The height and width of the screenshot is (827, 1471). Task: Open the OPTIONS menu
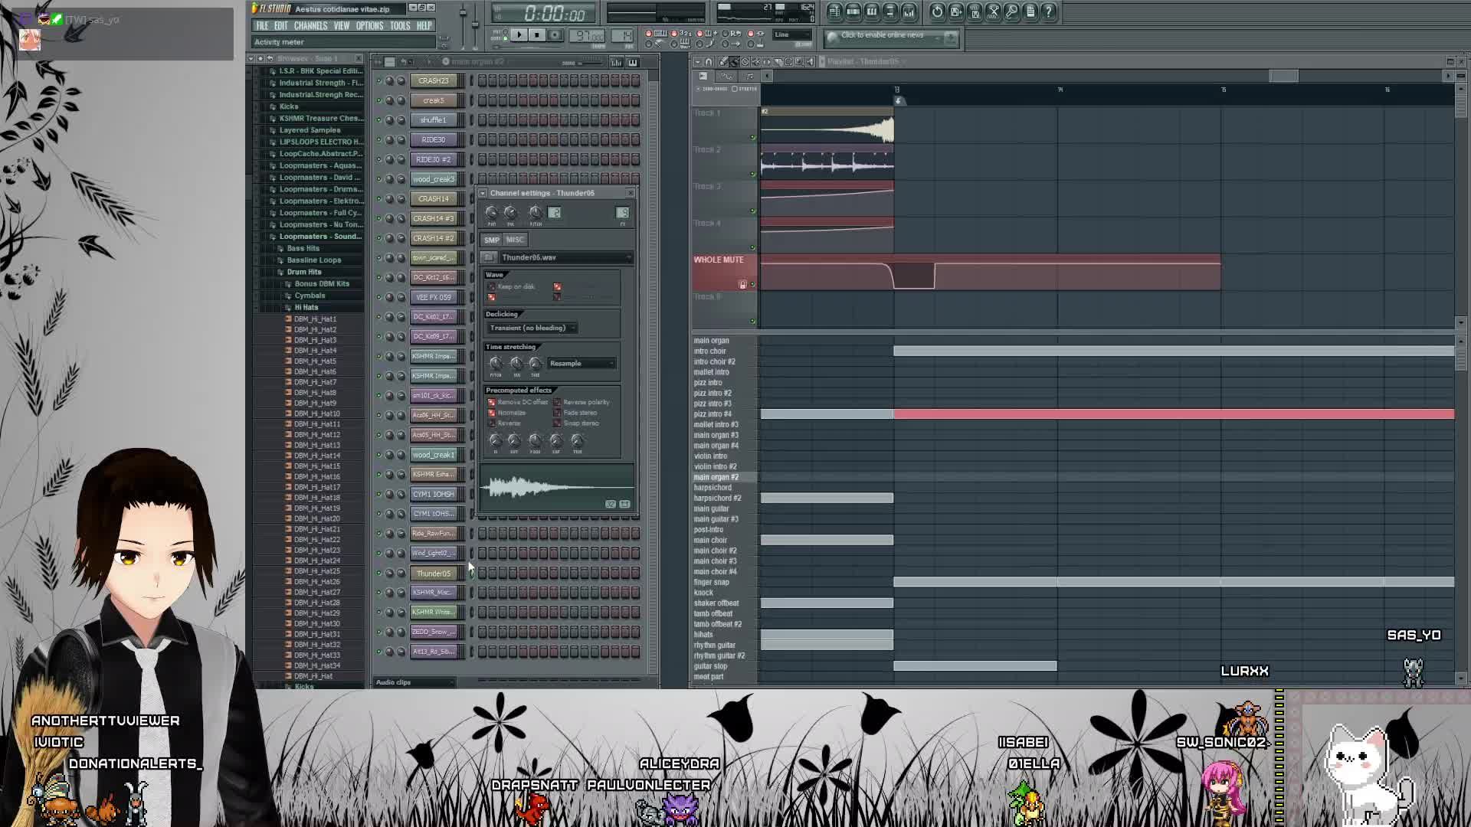click(369, 25)
